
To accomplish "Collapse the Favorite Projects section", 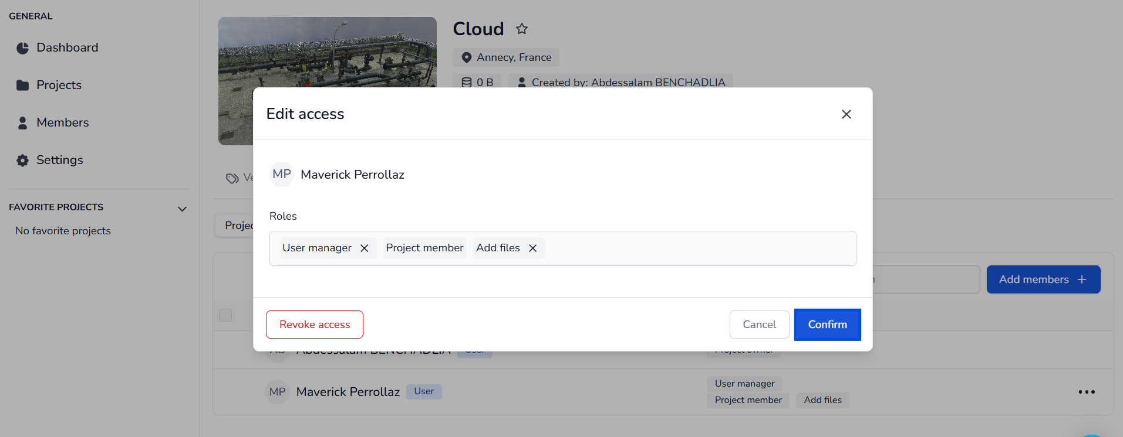I will pos(182,209).
